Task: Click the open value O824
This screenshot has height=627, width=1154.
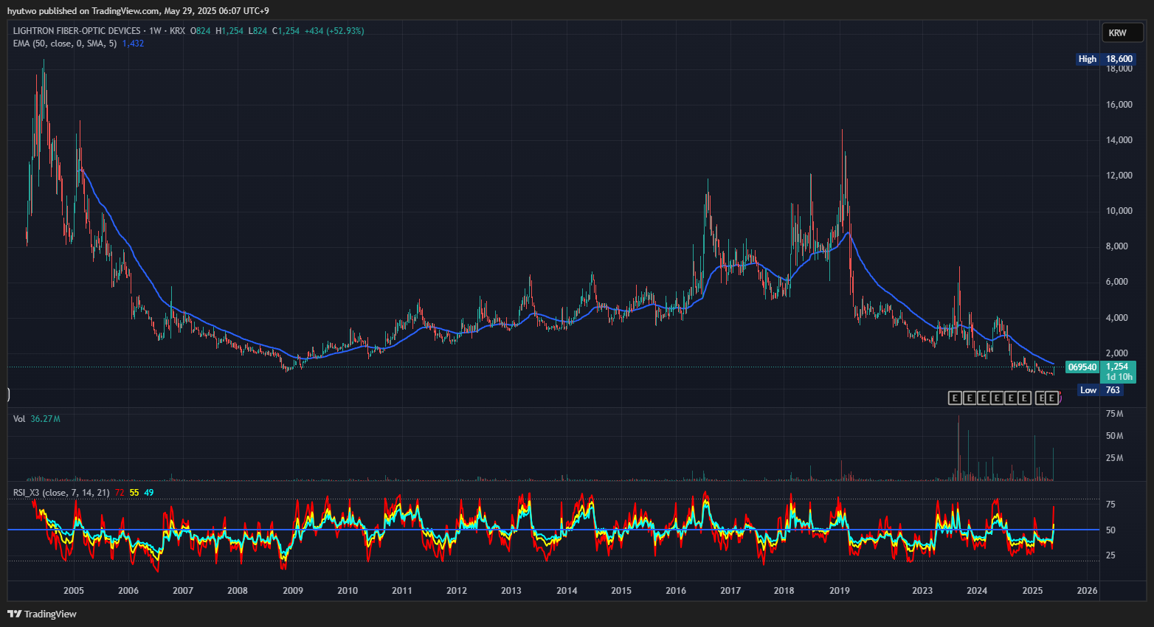Action: (x=201, y=31)
